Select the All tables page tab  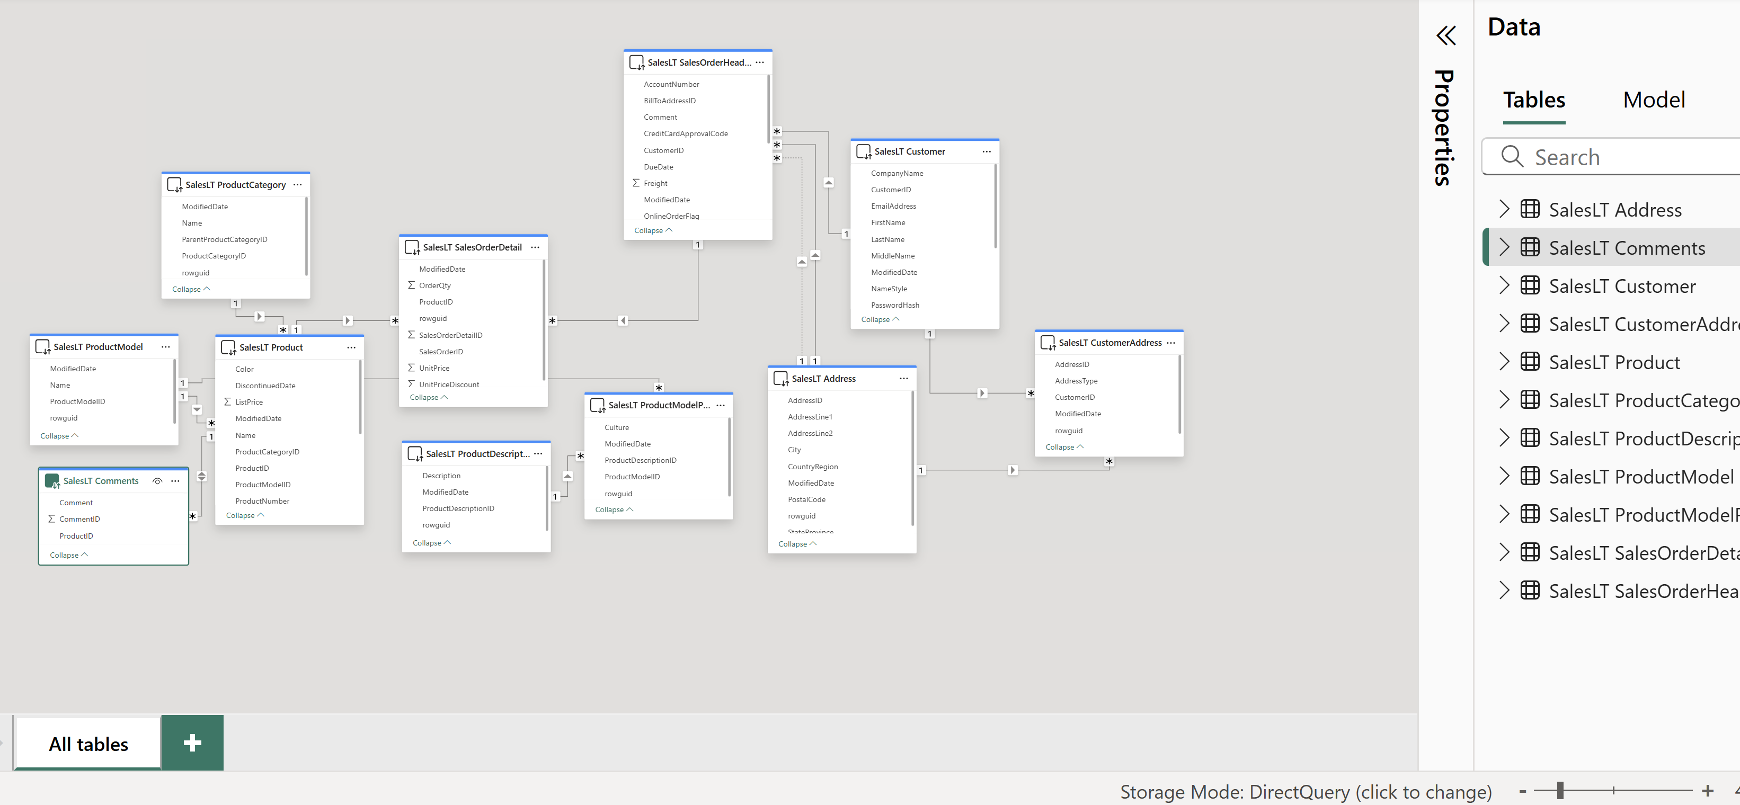click(x=88, y=743)
